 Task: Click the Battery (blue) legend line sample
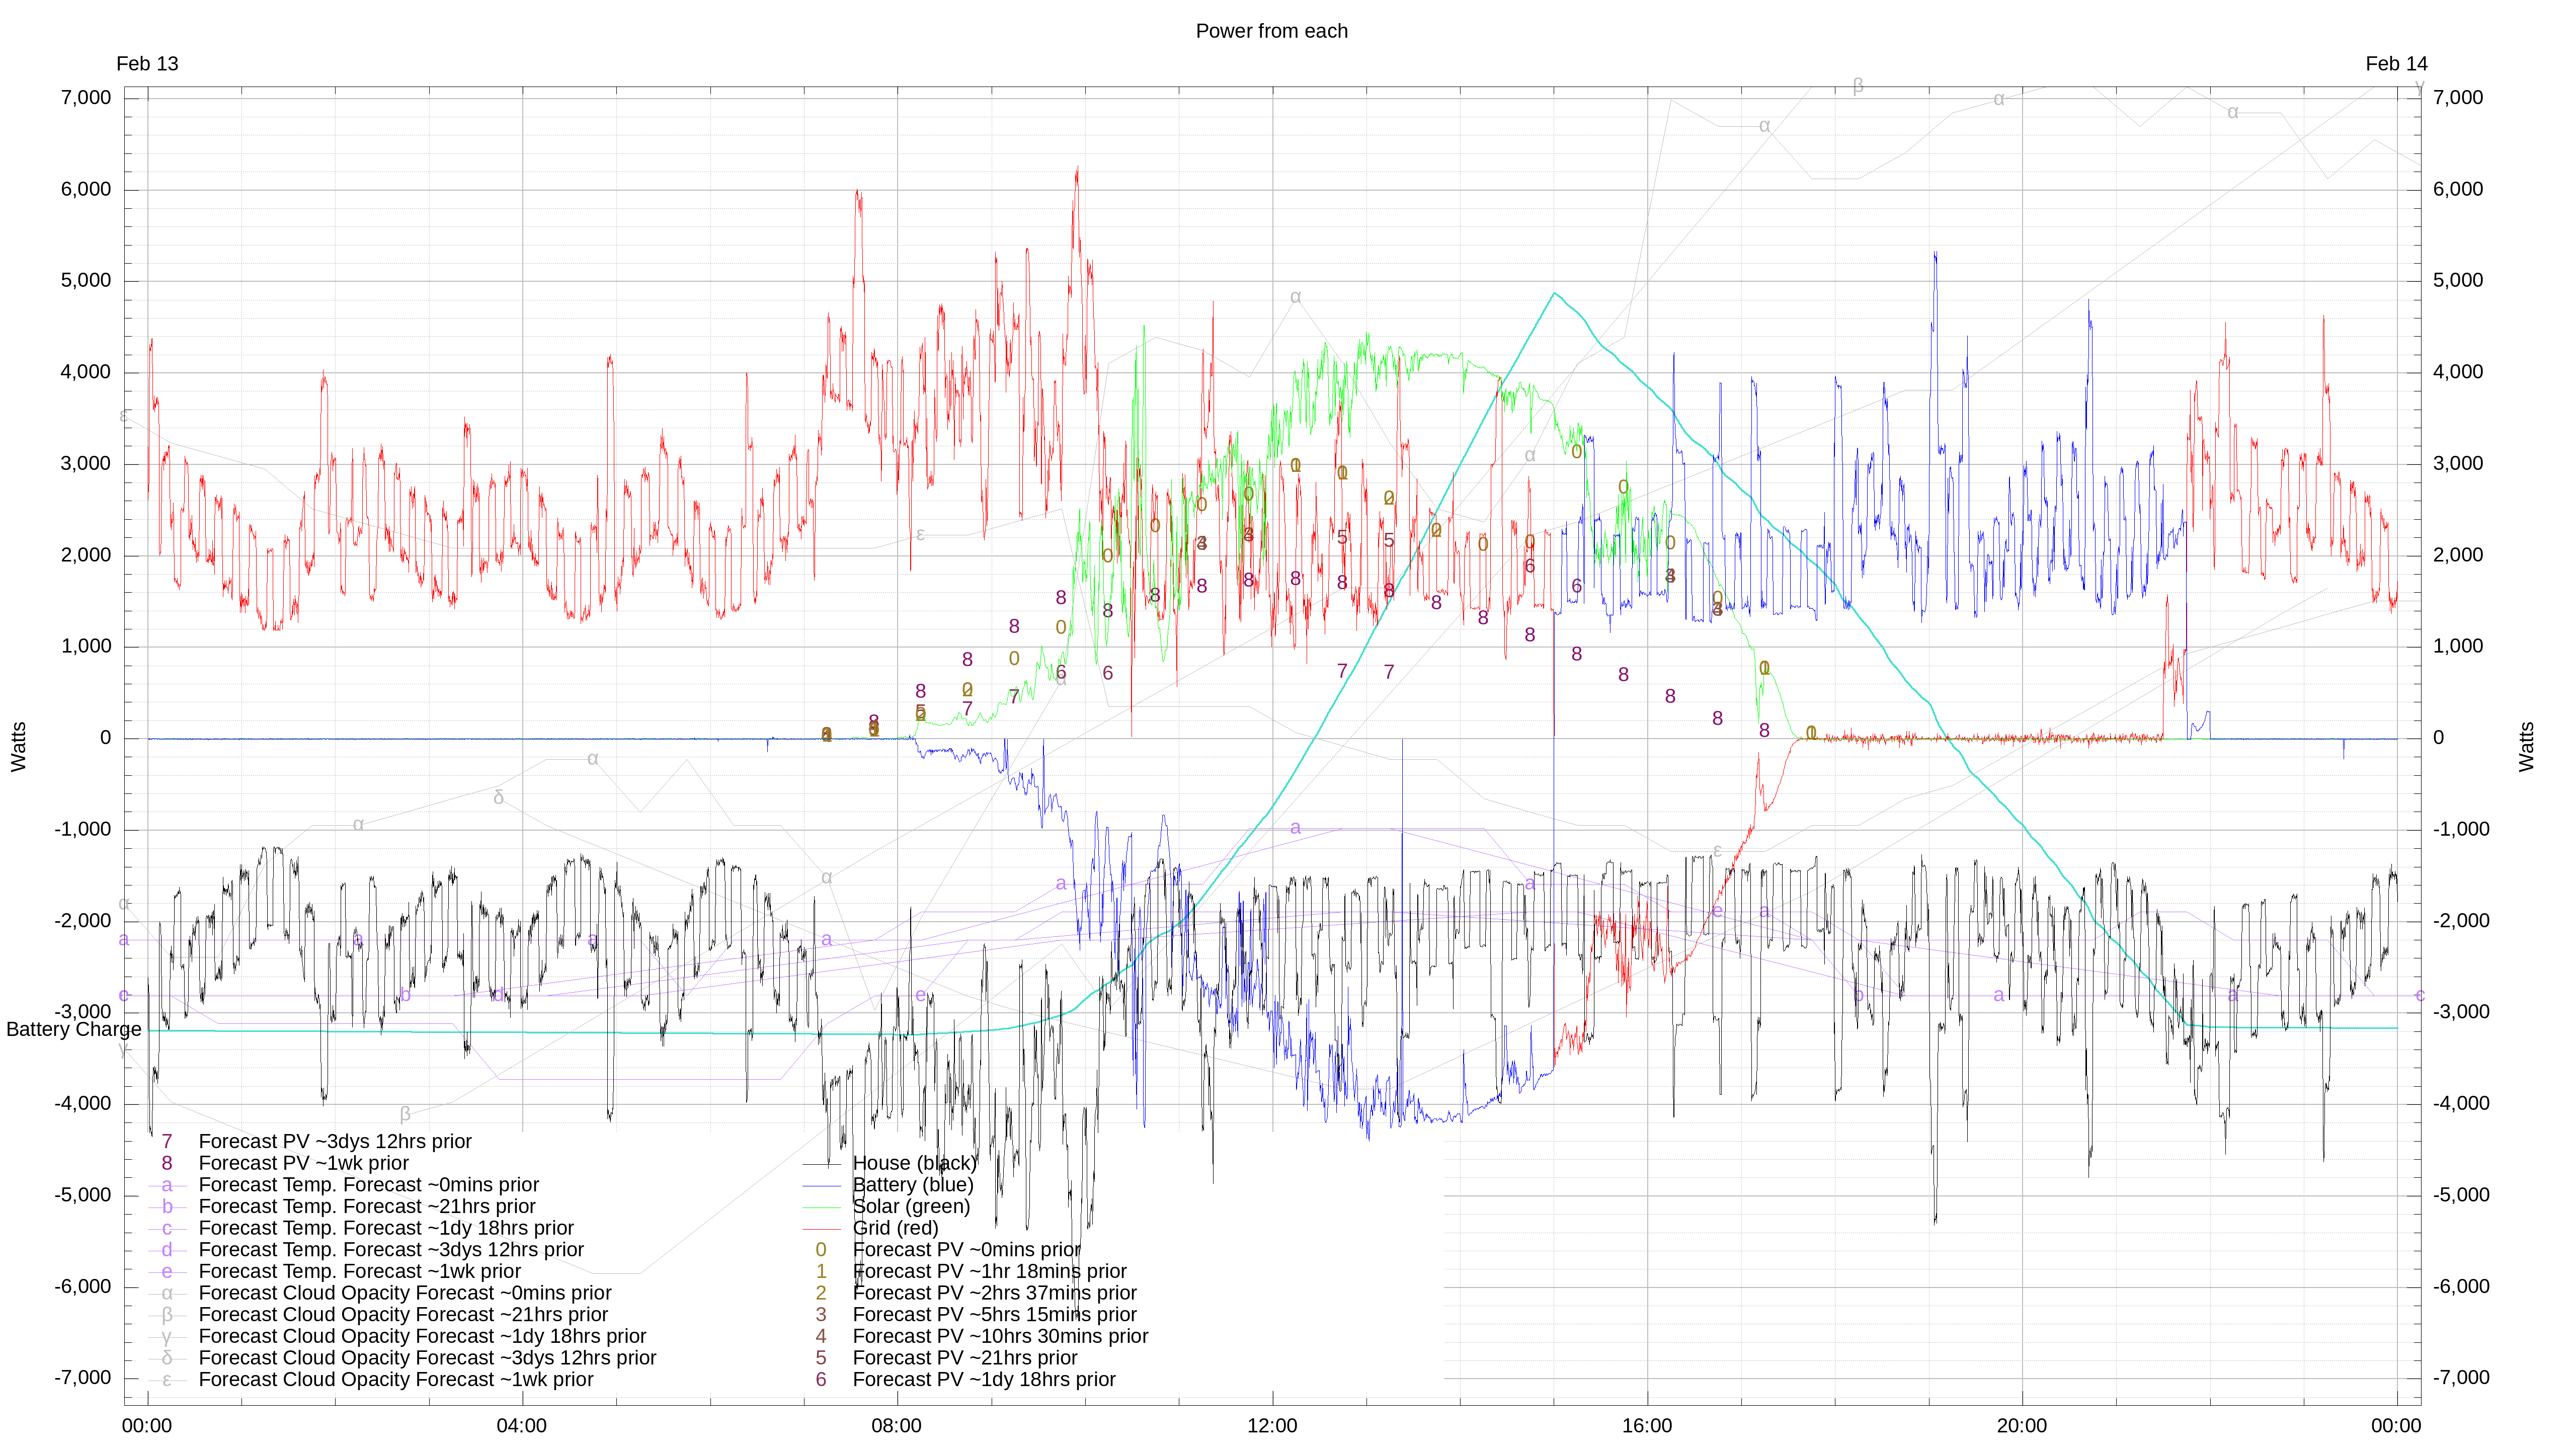point(821,1186)
